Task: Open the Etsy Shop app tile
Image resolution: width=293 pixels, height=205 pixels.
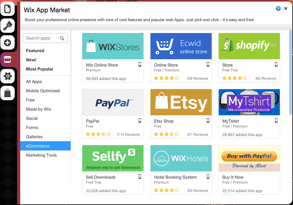Action: [181, 102]
